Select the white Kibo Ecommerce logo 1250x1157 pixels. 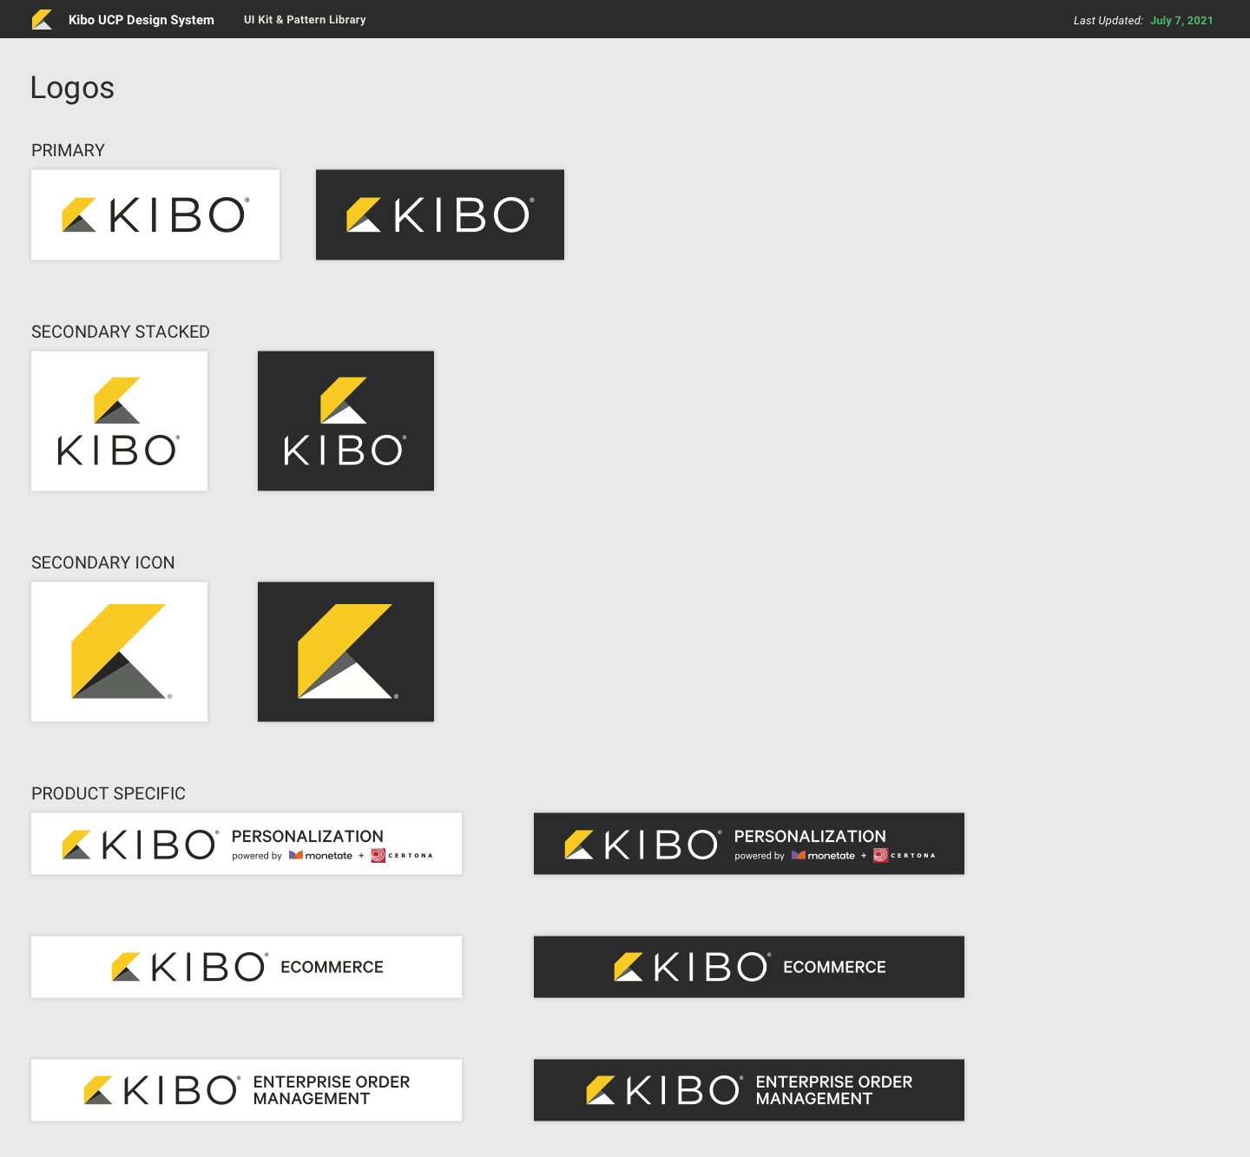[247, 967]
